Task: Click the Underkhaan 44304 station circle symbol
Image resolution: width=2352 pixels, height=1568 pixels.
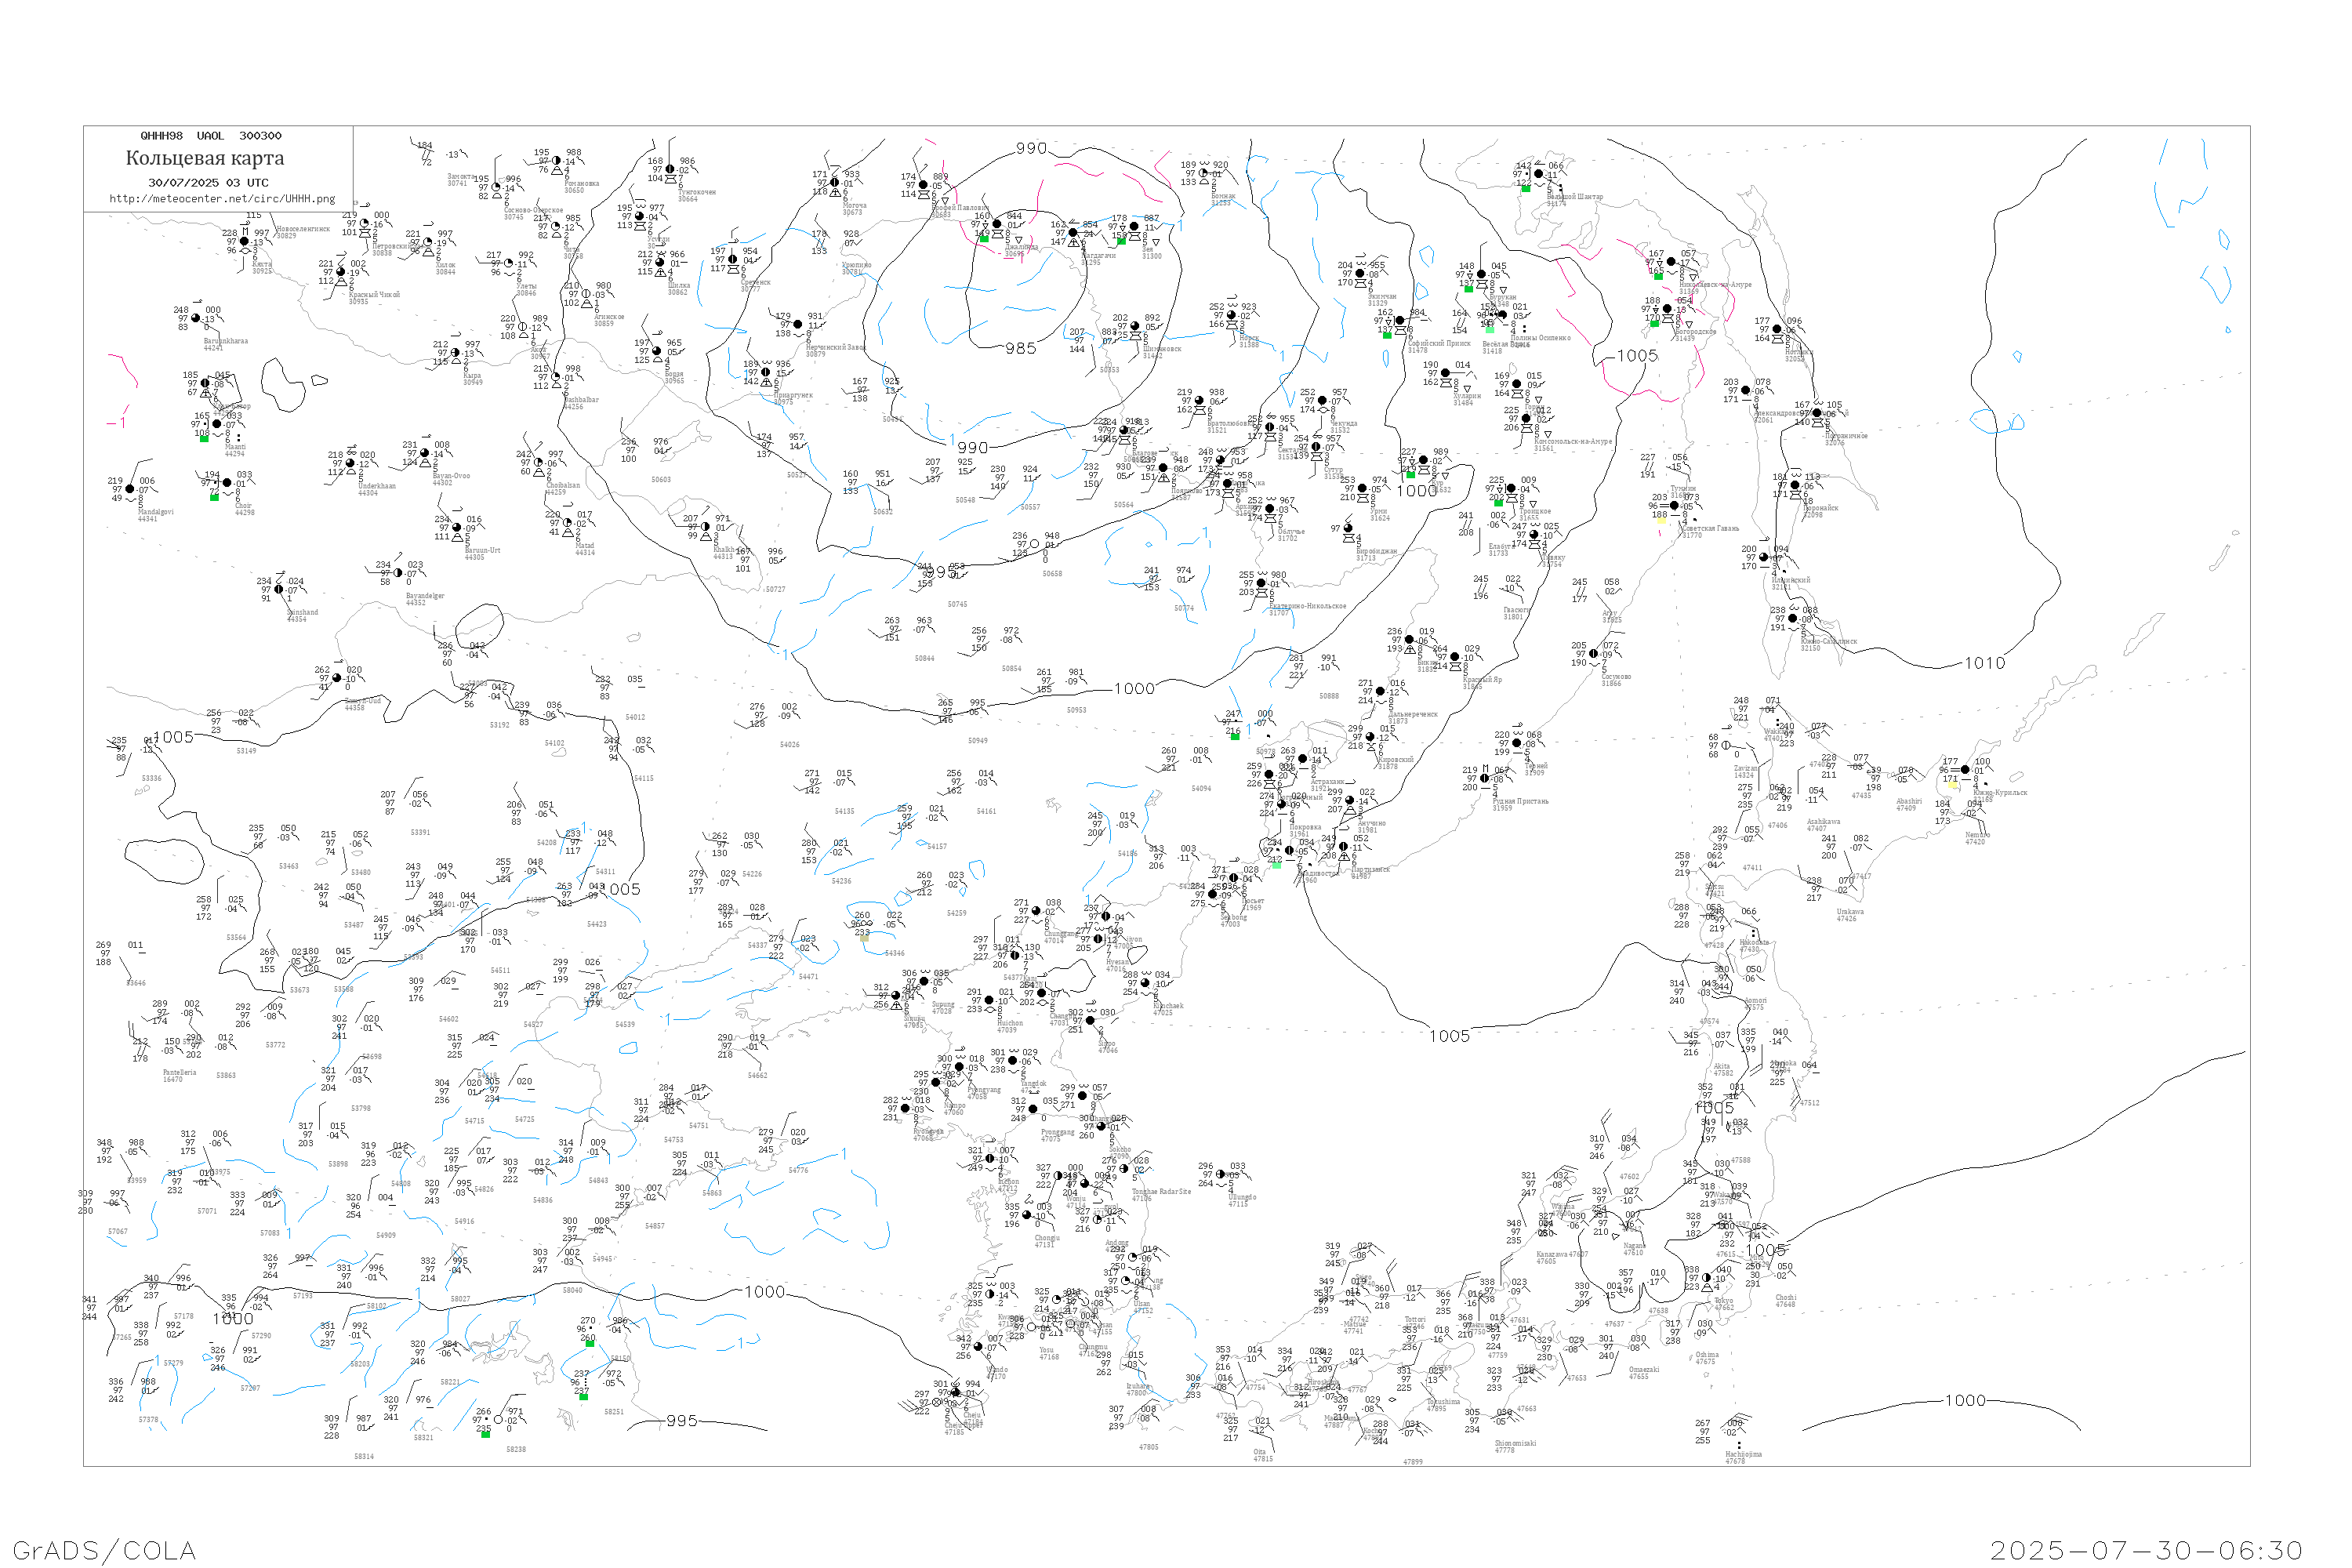Action: 350,464
